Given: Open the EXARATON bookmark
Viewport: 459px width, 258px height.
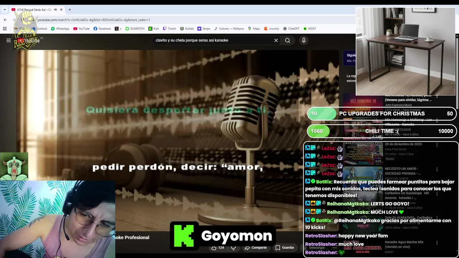Looking at the screenshot, I should point(135,29).
